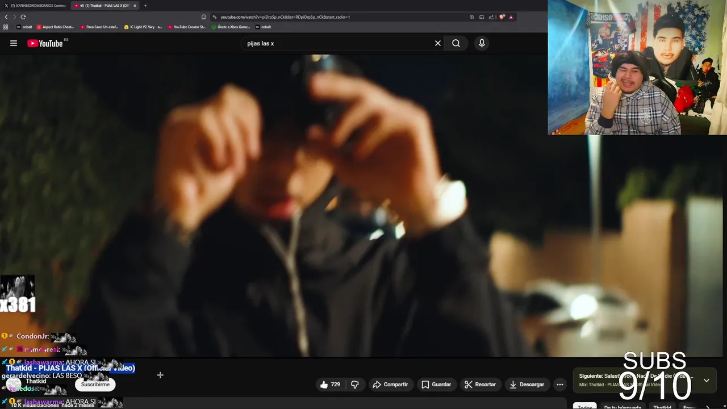Open the three-dot more actions menu
Viewport: 727px width, 409px height.
(x=560, y=385)
